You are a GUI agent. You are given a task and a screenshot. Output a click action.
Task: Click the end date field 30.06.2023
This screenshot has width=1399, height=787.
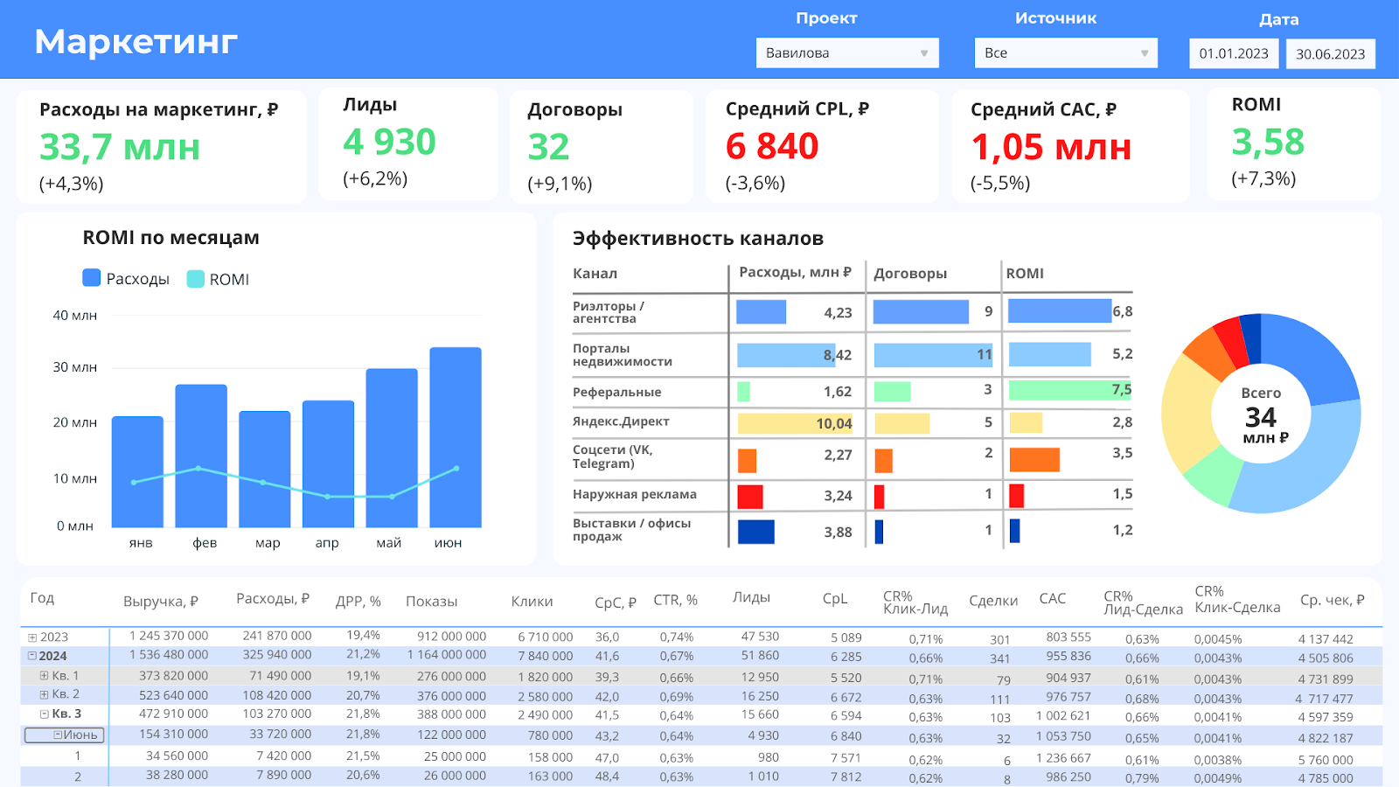[1330, 54]
